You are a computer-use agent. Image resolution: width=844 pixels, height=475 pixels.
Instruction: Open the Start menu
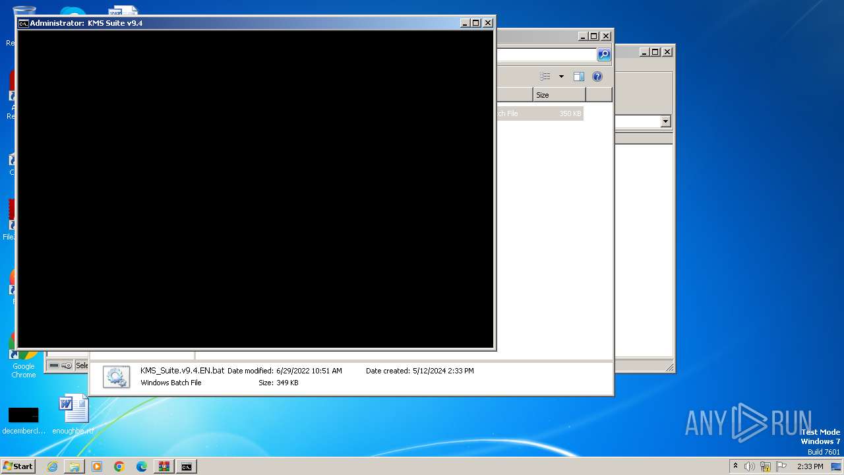[18, 466]
